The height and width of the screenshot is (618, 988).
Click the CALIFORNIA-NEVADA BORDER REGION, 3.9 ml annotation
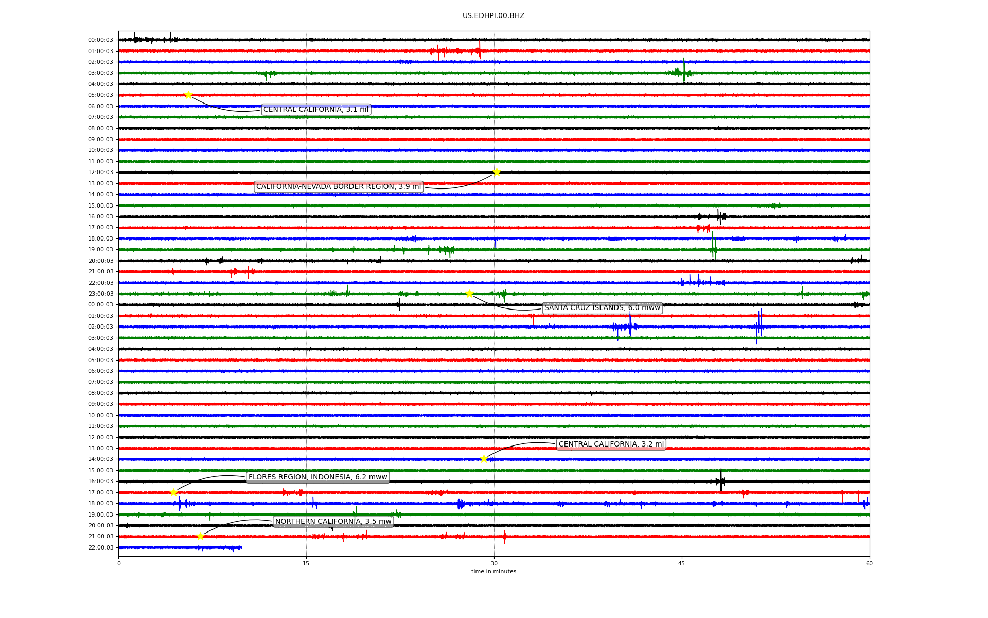coord(338,187)
